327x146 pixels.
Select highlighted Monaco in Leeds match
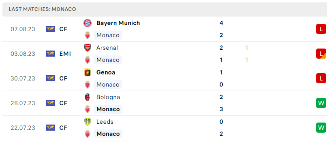tap(108, 134)
